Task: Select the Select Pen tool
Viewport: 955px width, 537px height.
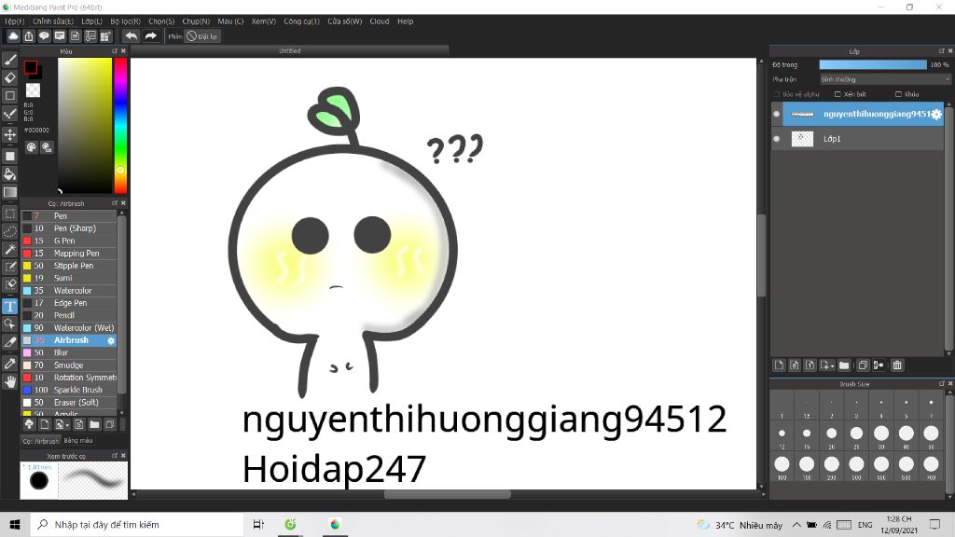Action: (x=10, y=267)
